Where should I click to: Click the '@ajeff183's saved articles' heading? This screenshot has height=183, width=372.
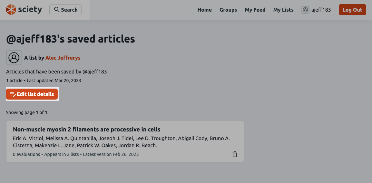71,39
